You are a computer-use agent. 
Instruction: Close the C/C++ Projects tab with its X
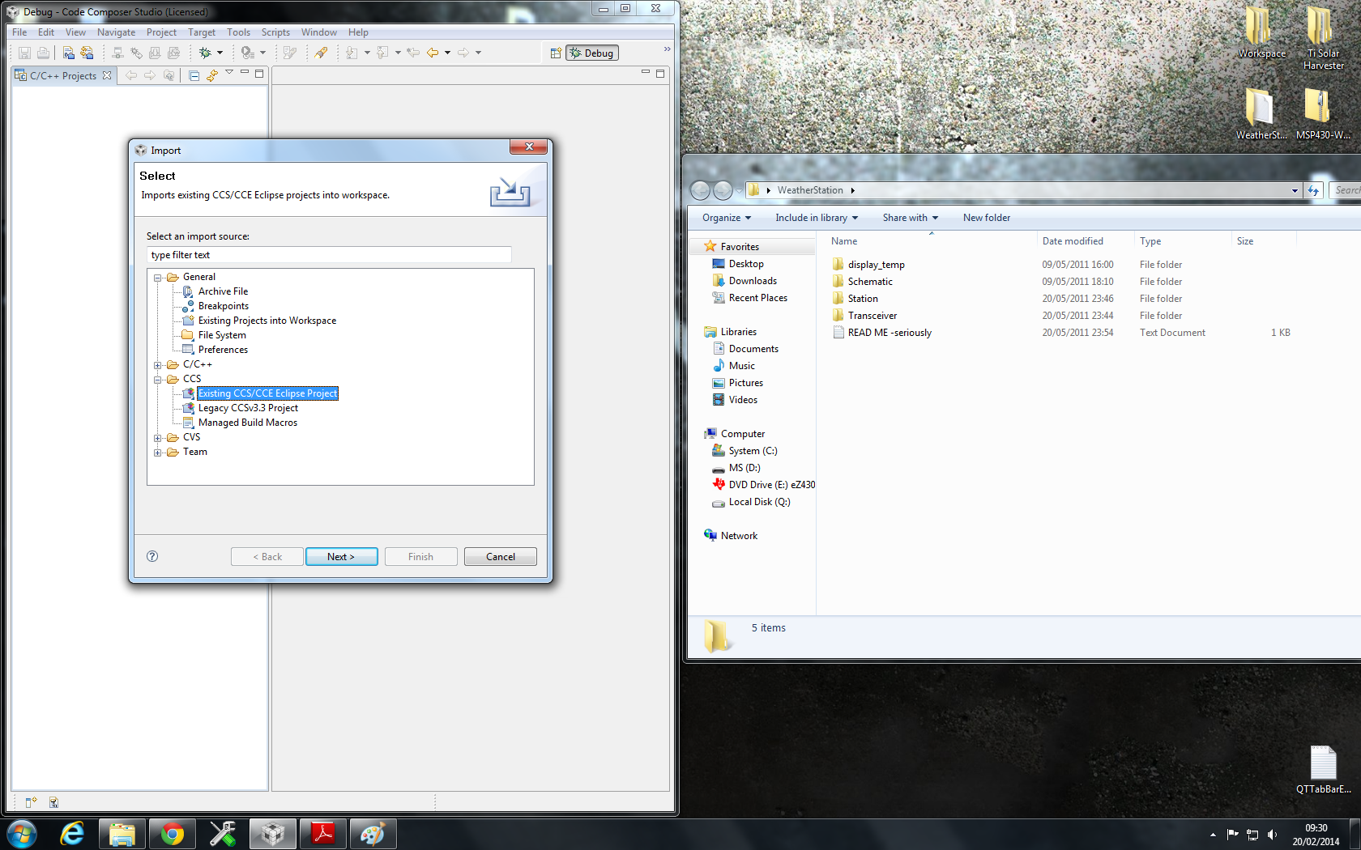pos(107,75)
